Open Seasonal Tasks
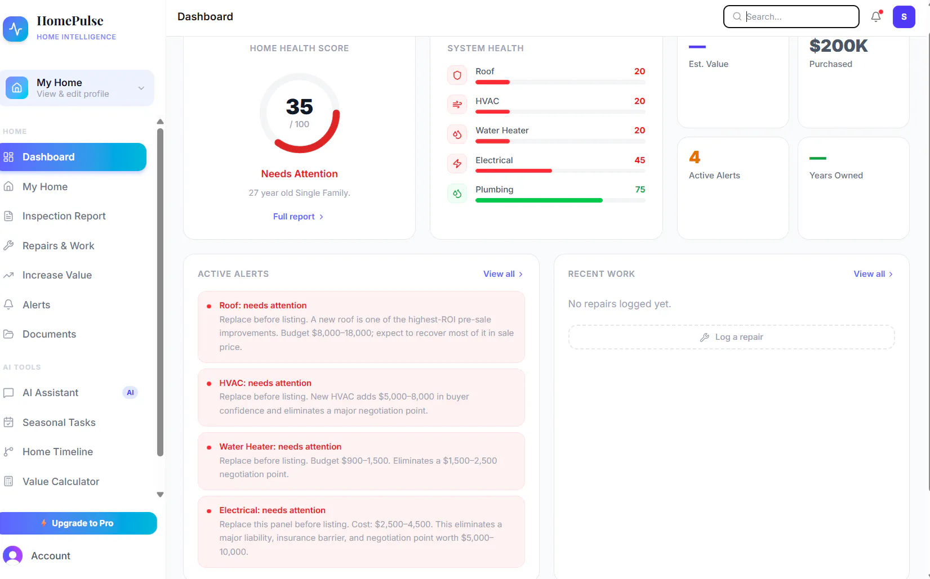The image size is (930, 579). tap(73, 423)
